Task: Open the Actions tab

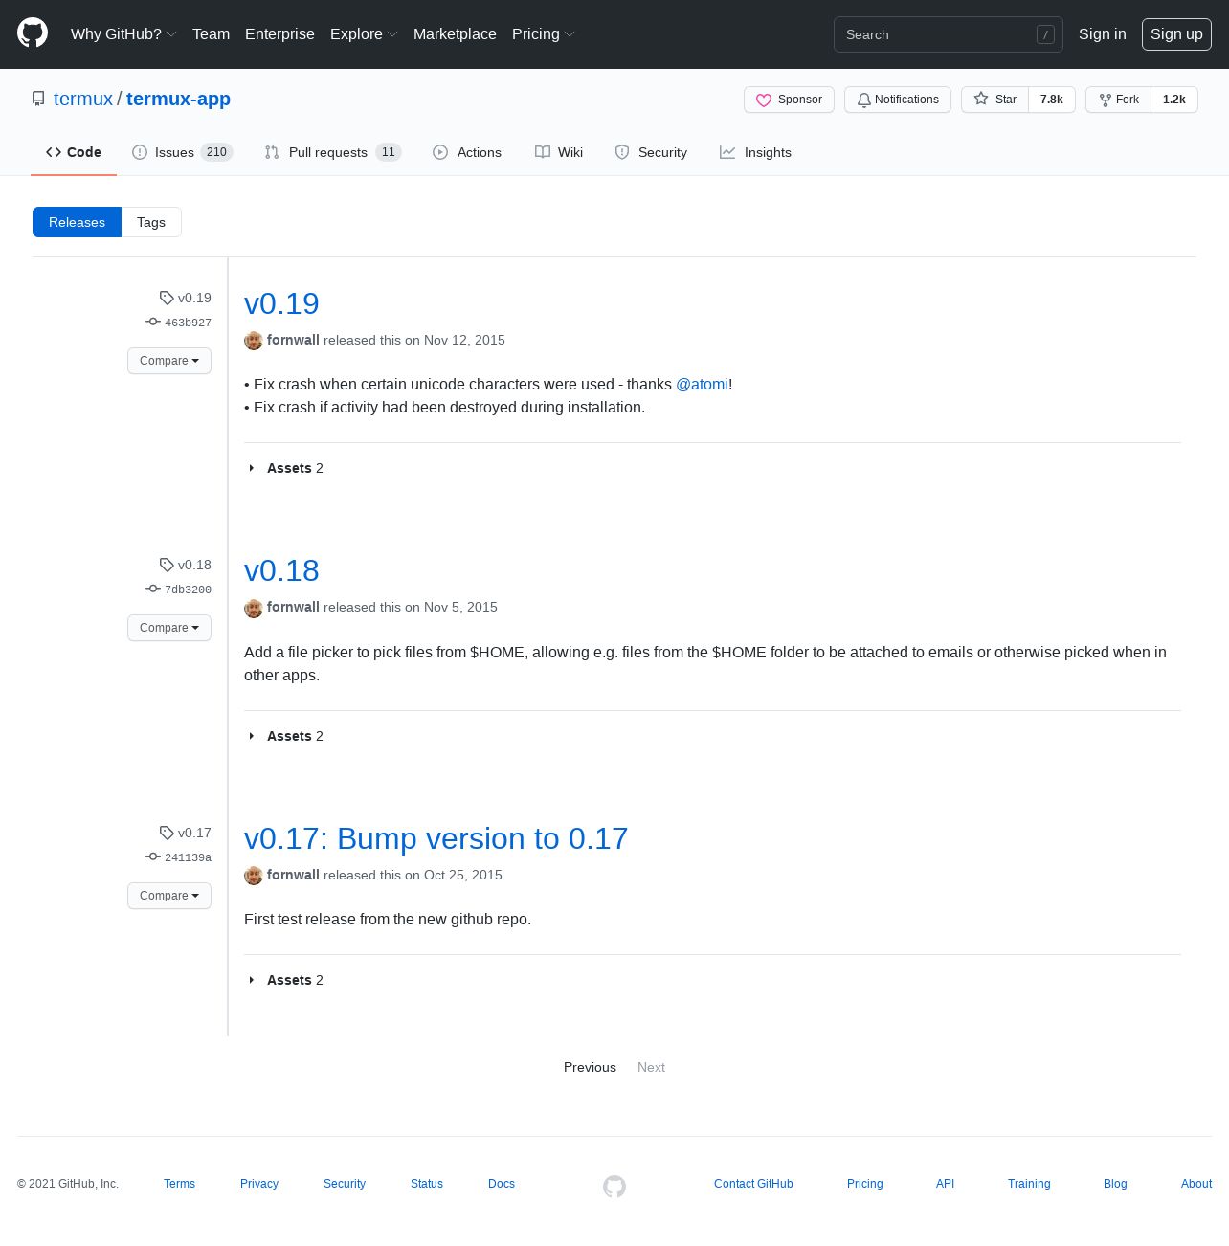Action: pyautogui.click(x=467, y=152)
